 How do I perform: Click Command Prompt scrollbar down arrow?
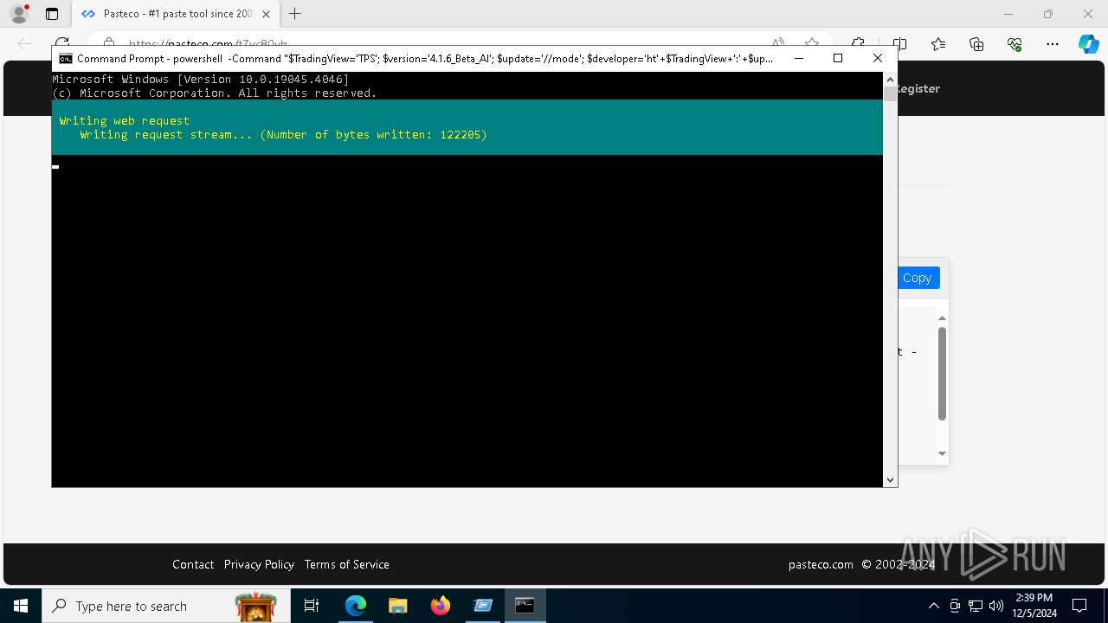tap(890, 479)
